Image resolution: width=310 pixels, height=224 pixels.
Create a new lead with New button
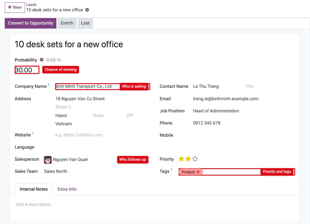(x=15, y=7)
